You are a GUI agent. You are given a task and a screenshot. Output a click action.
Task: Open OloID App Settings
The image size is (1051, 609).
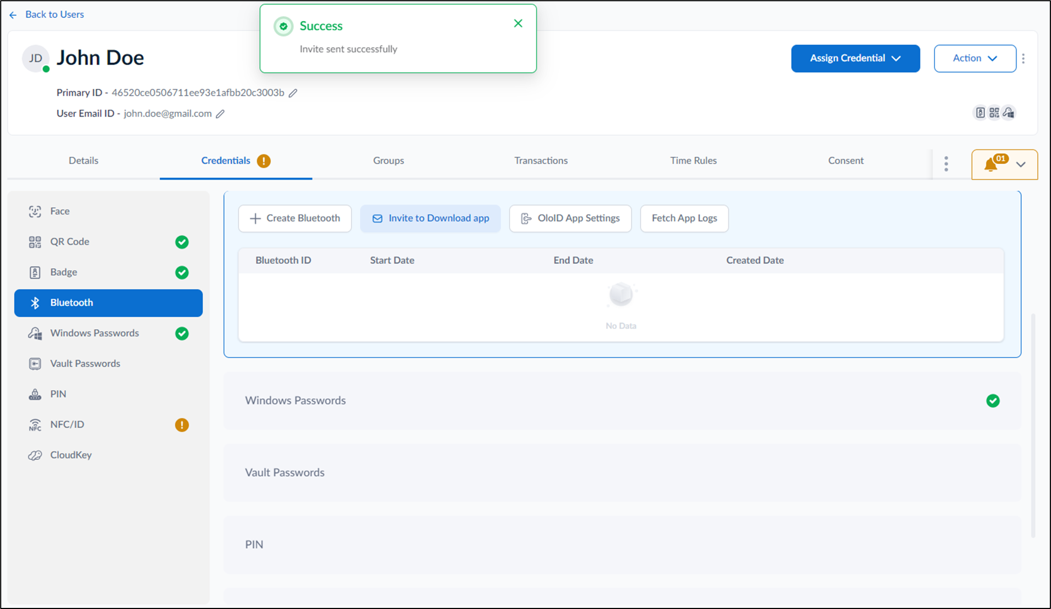pyautogui.click(x=570, y=218)
